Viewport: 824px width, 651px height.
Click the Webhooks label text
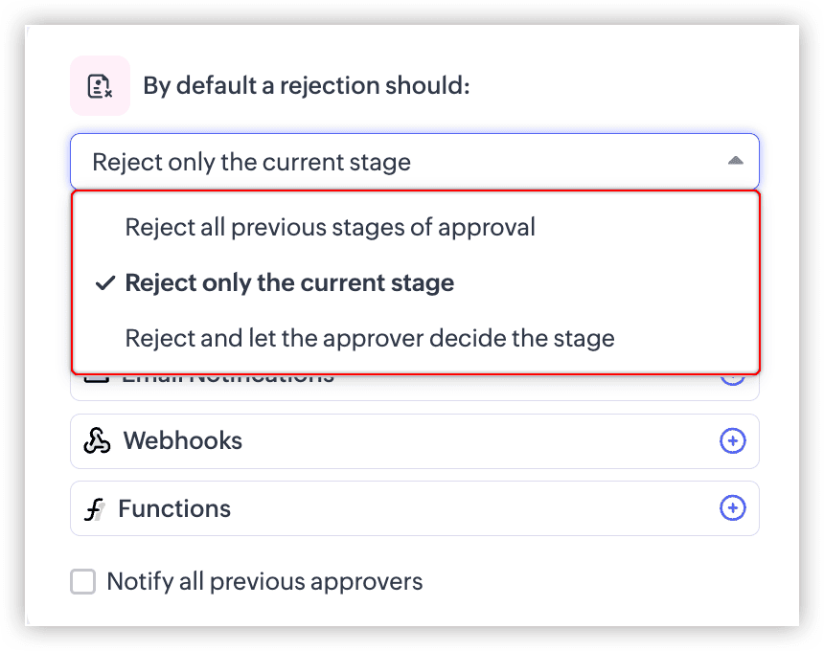182,440
